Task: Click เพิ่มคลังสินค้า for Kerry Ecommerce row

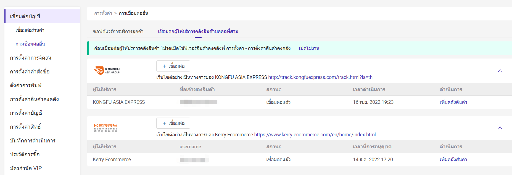Action: (453, 160)
